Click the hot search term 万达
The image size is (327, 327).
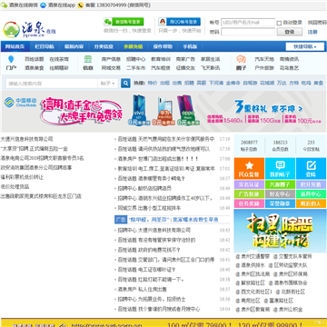coord(282,83)
